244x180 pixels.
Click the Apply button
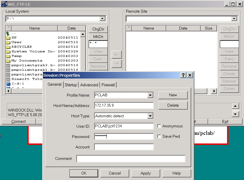coord(146,173)
